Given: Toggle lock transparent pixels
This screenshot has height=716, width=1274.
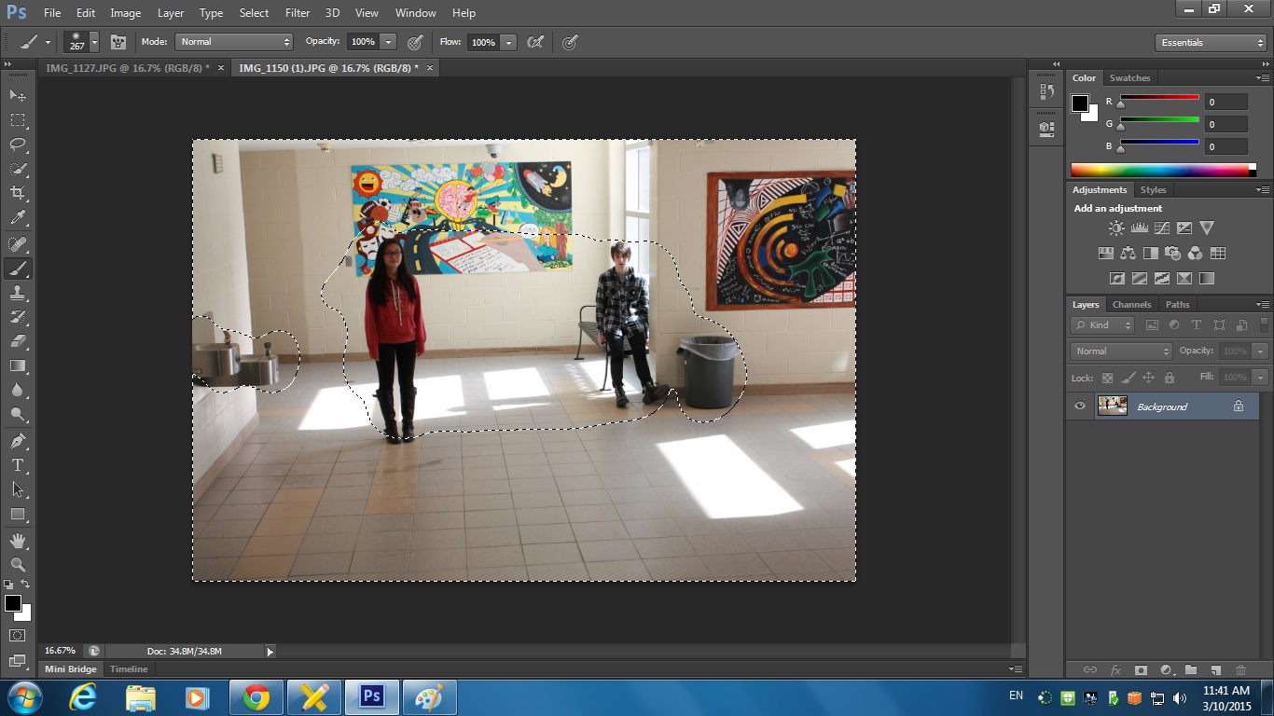Looking at the screenshot, I should [1107, 378].
